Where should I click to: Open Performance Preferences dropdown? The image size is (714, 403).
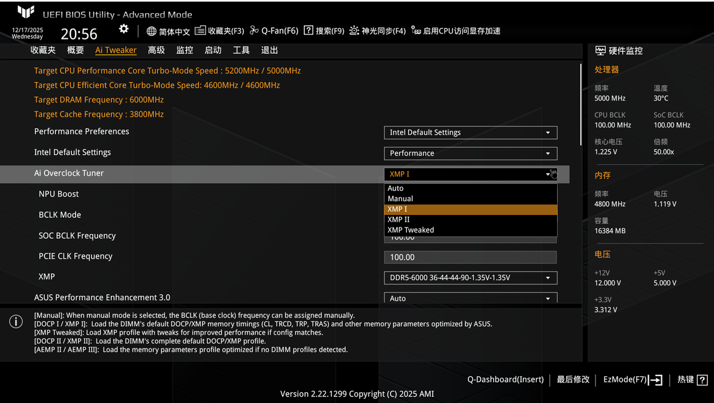pyautogui.click(x=470, y=132)
